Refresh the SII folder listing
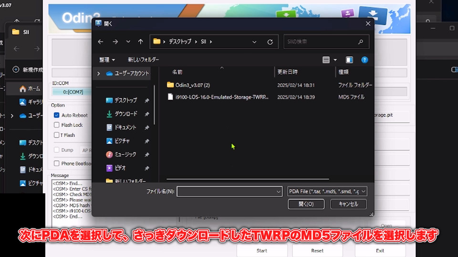Image resolution: width=458 pixels, height=257 pixels. tap(270, 42)
